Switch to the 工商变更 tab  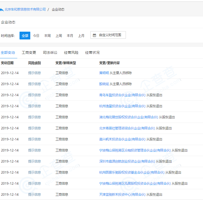tap(29, 53)
